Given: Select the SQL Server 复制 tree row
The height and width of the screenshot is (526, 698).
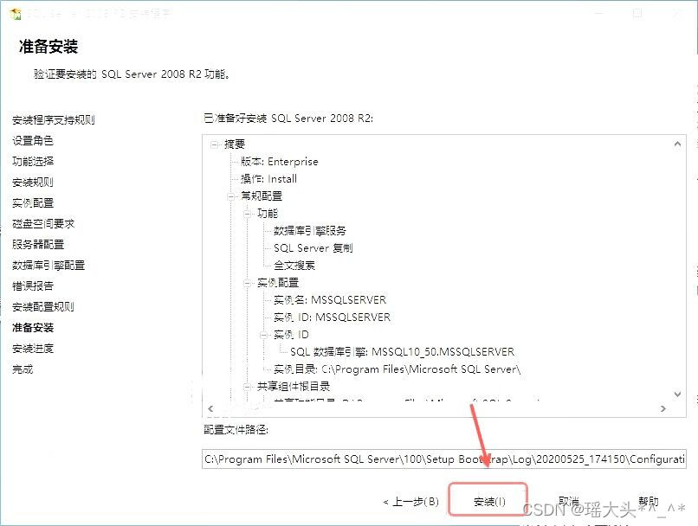Looking at the screenshot, I should pos(313,248).
